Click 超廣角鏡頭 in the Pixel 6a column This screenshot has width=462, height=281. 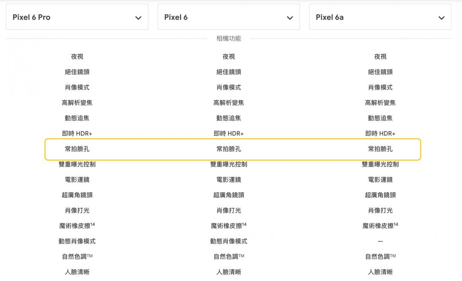coord(380,195)
